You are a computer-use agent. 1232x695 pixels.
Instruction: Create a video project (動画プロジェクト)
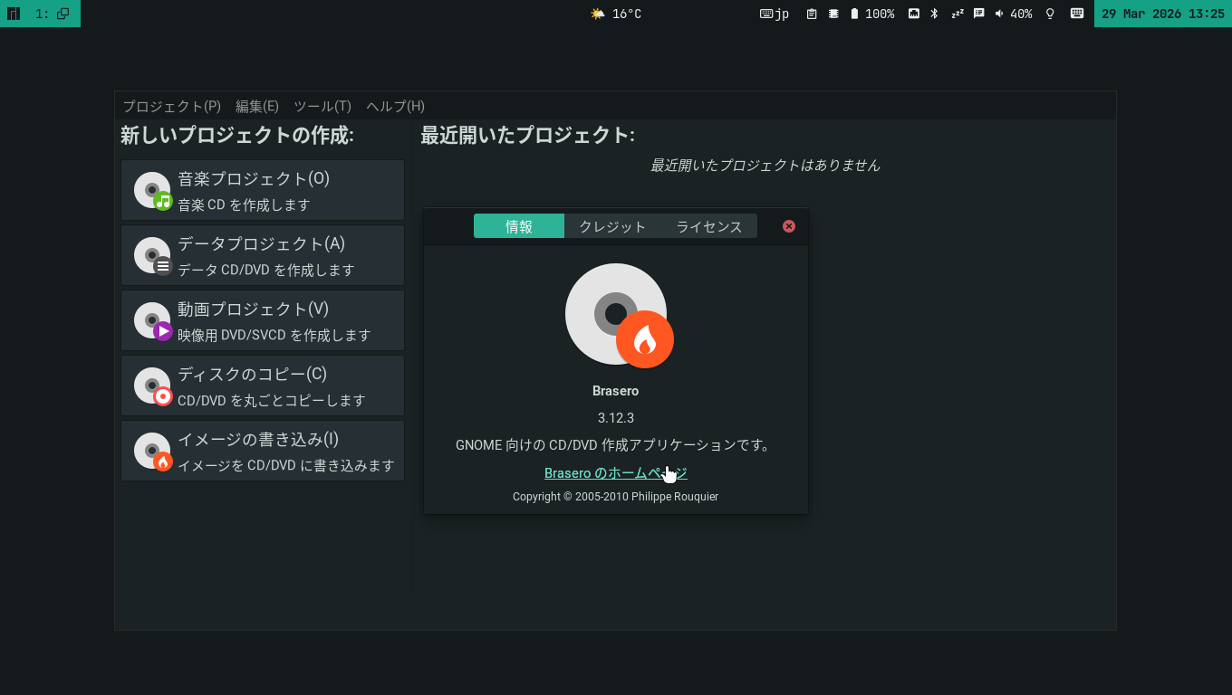263,320
